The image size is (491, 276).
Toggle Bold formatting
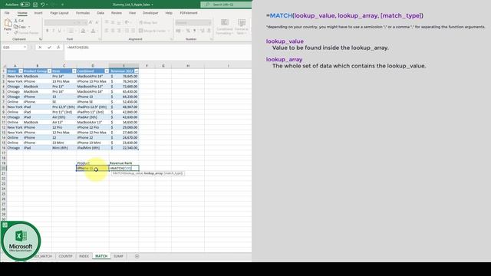click(x=48, y=31)
